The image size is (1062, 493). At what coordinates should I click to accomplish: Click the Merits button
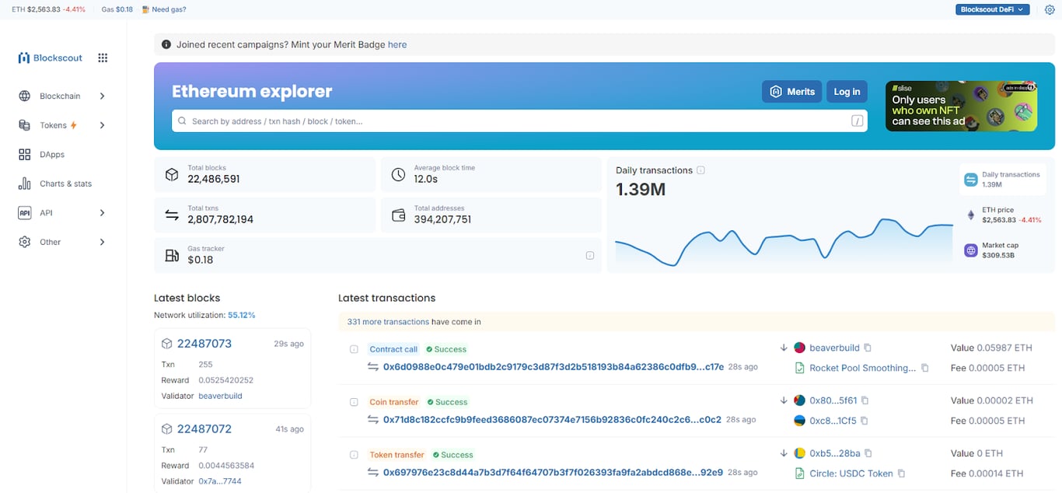791,92
